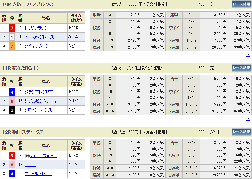The height and width of the screenshot is (179, 252).
Task: Open horse link ヤマカツグレース
Action: (39, 37)
